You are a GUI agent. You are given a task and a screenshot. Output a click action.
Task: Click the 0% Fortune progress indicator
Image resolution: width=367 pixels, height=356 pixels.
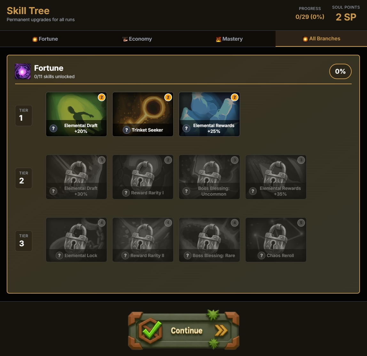340,71
